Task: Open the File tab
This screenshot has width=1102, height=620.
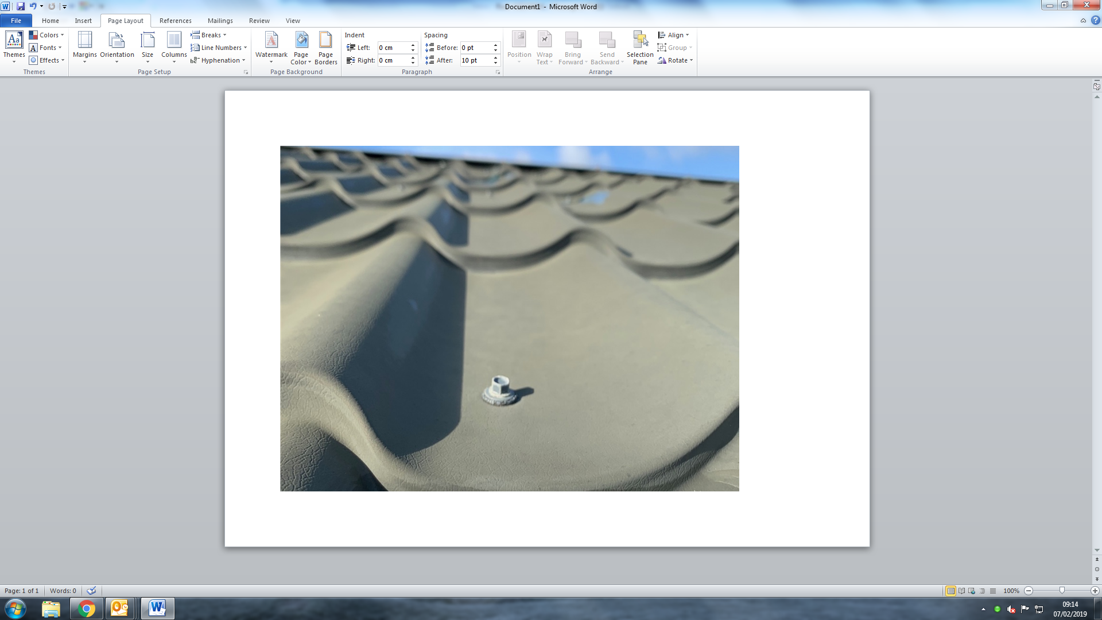Action: click(16, 21)
